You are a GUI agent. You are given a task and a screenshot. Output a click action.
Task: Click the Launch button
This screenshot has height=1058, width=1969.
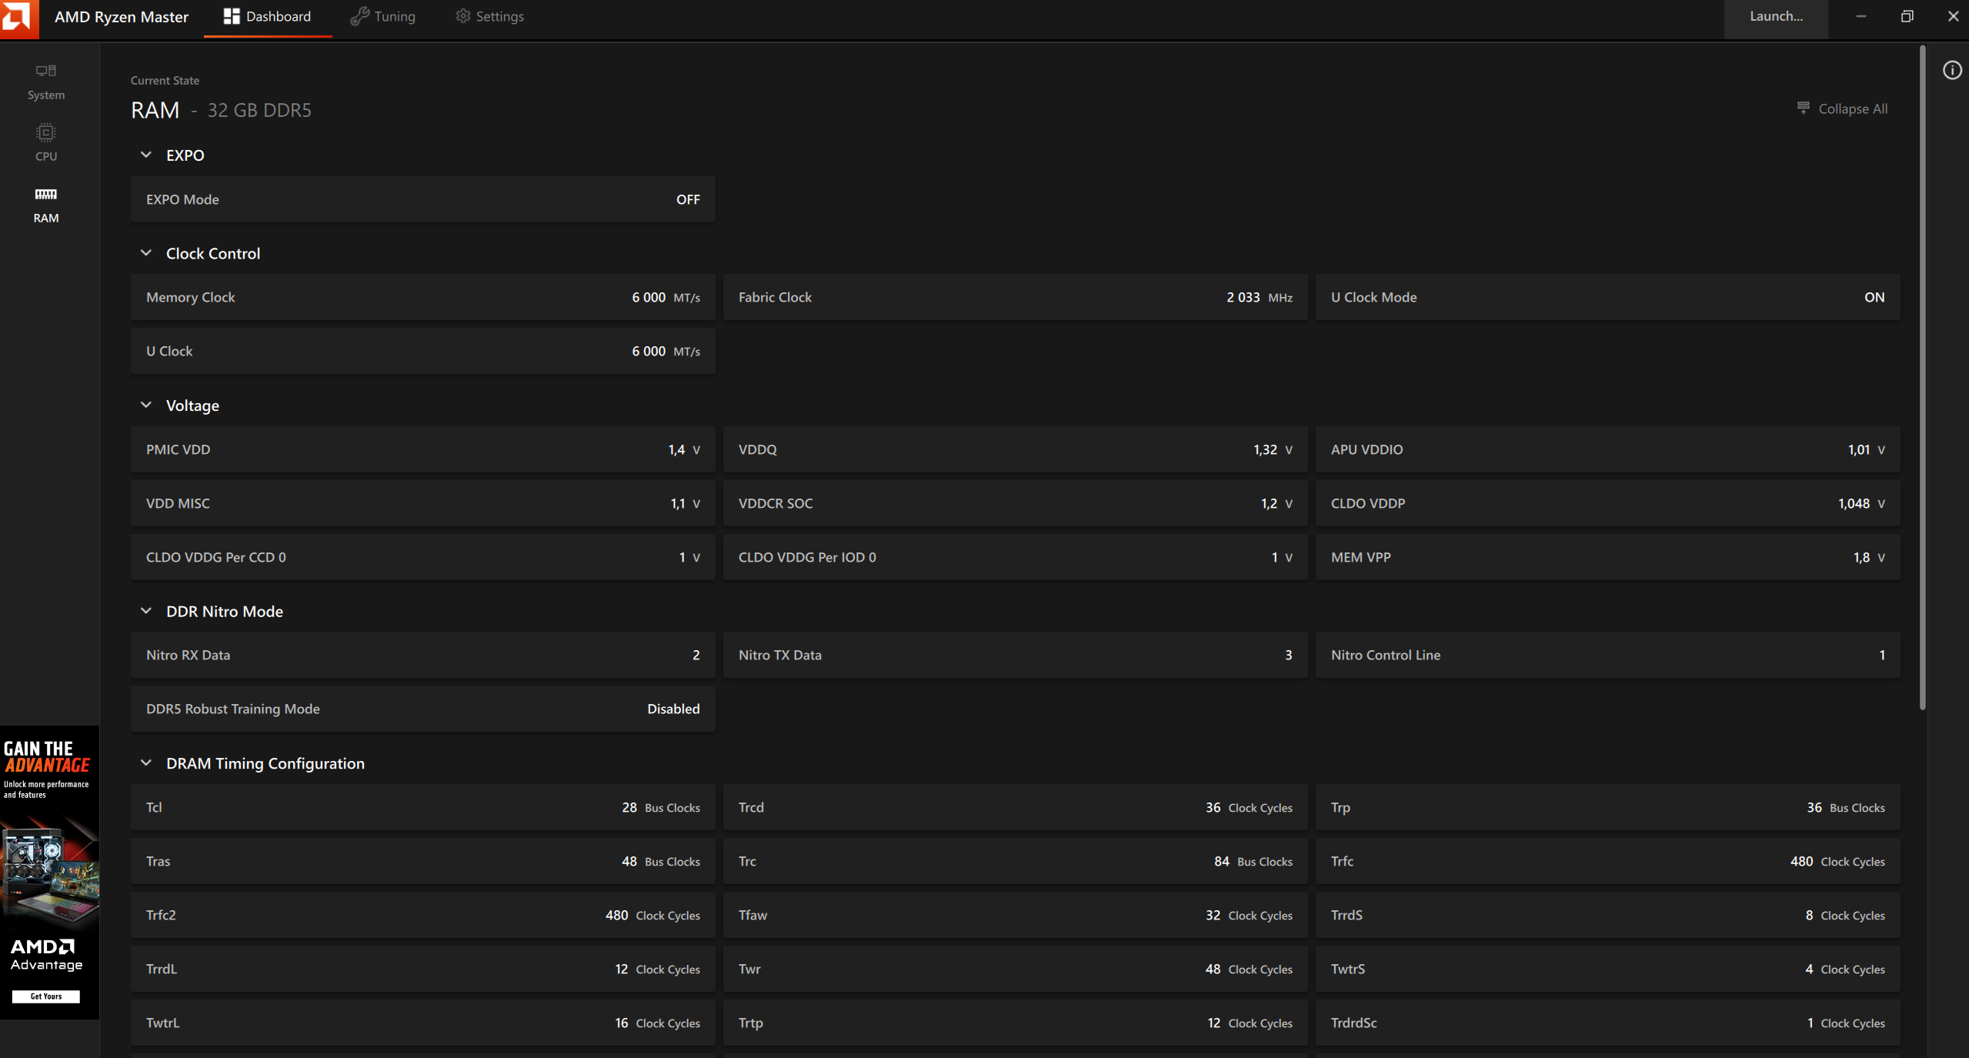(x=1775, y=17)
